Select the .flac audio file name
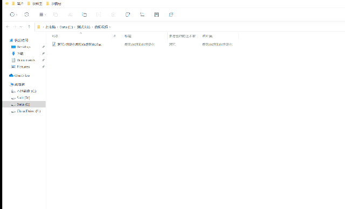Image resolution: width=345 pixels, height=209 pixels. click(79, 44)
